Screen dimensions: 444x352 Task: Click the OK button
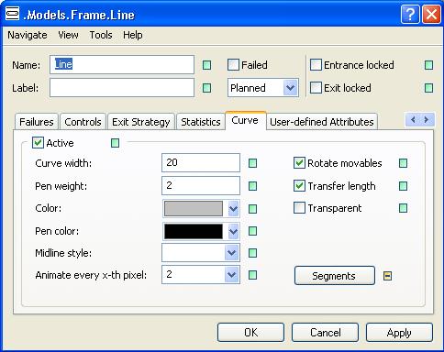coord(250,333)
